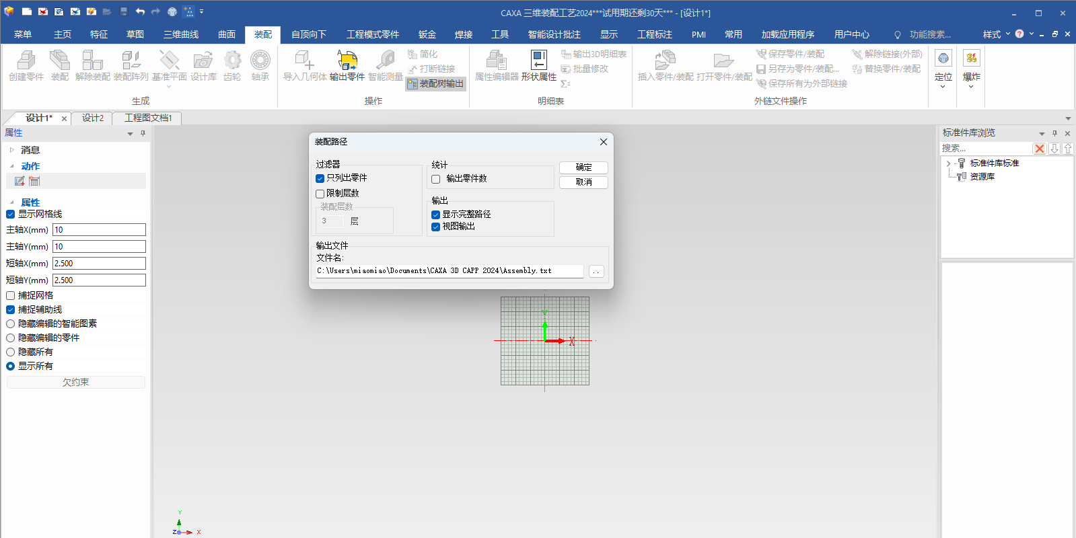Switch to the 钣金 ribbon tab
Image resolution: width=1076 pixels, height=538 pixels.
(427, 34)
